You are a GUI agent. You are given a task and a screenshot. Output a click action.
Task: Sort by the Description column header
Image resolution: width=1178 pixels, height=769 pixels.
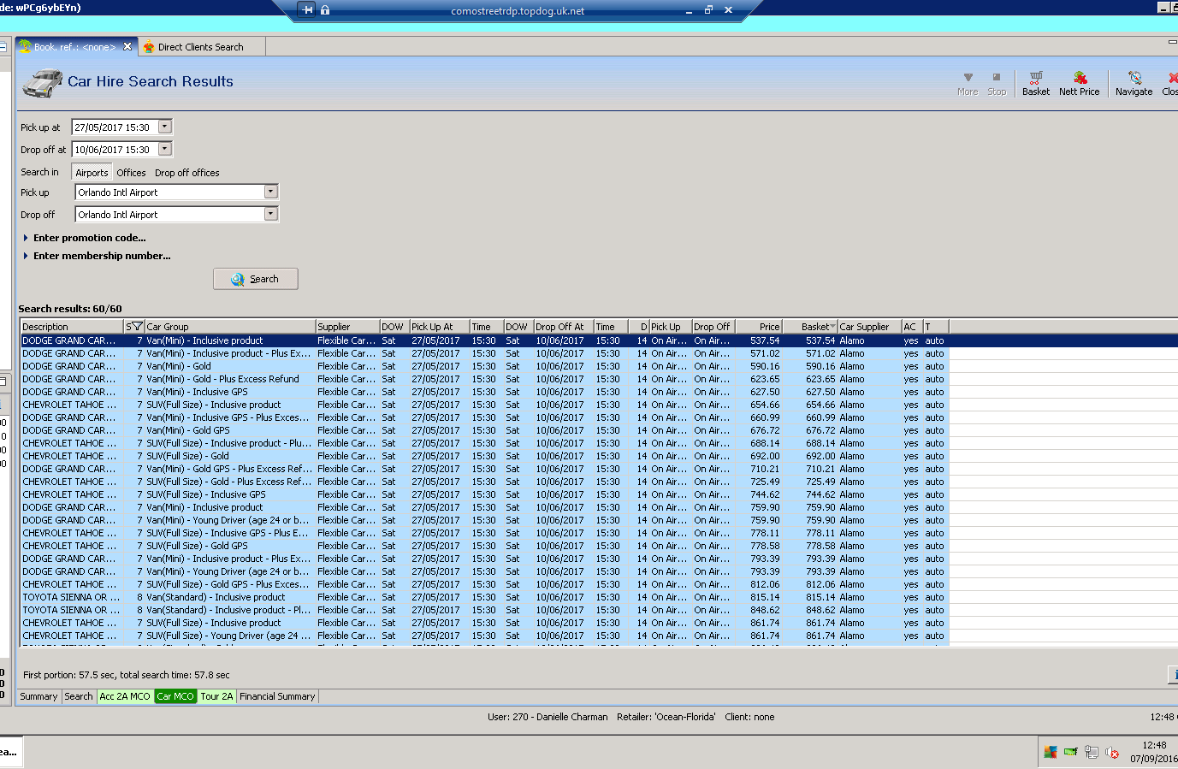pos(72,327)
